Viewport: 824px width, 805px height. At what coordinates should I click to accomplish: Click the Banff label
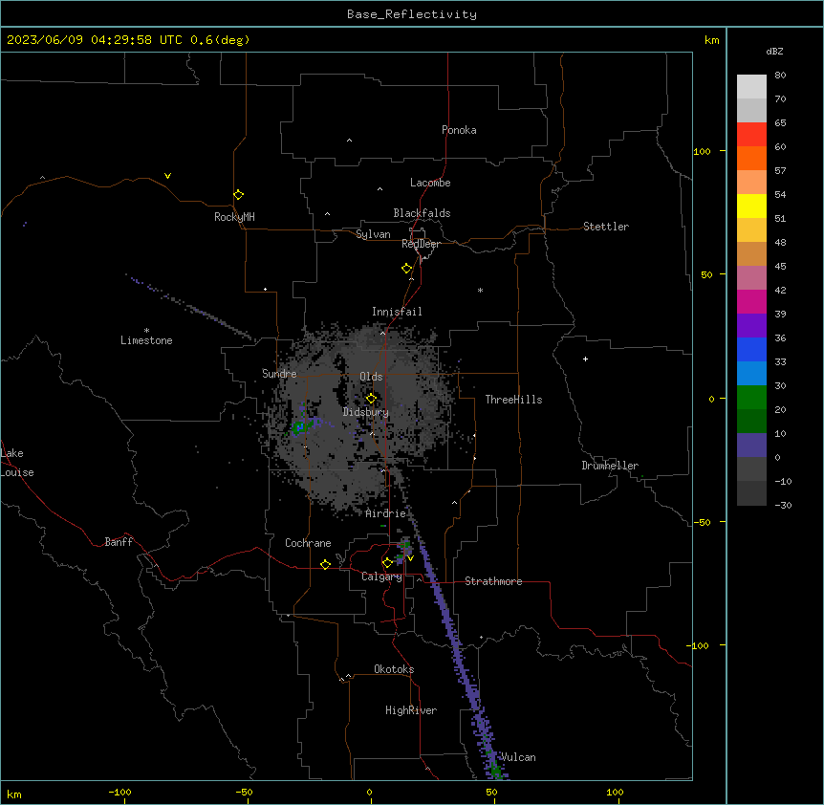pos(119,542)
